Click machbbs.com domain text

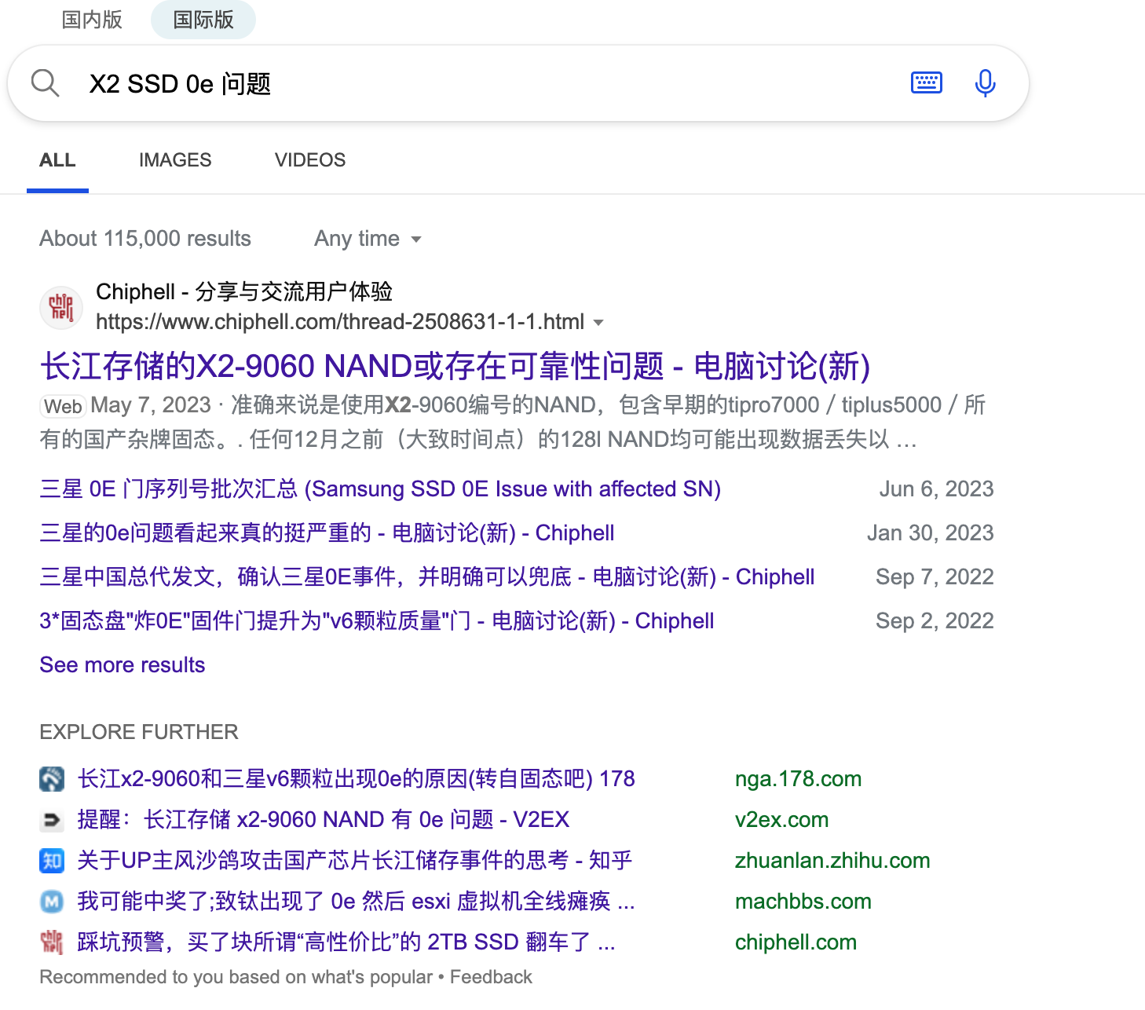click(x=803, y=902)
